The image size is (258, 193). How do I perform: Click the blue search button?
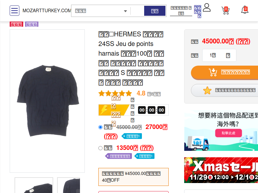coord(155,11)
